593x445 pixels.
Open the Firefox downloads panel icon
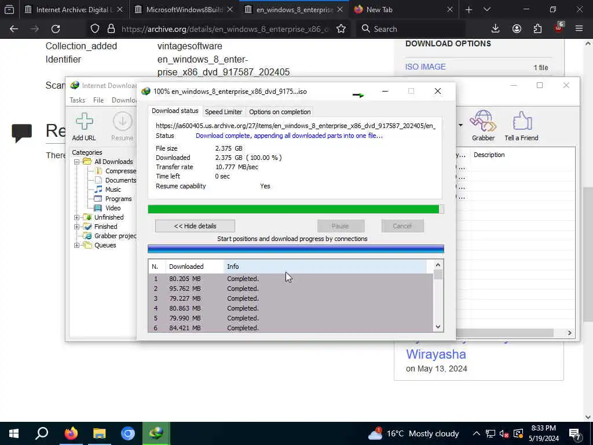click(496, 29)
